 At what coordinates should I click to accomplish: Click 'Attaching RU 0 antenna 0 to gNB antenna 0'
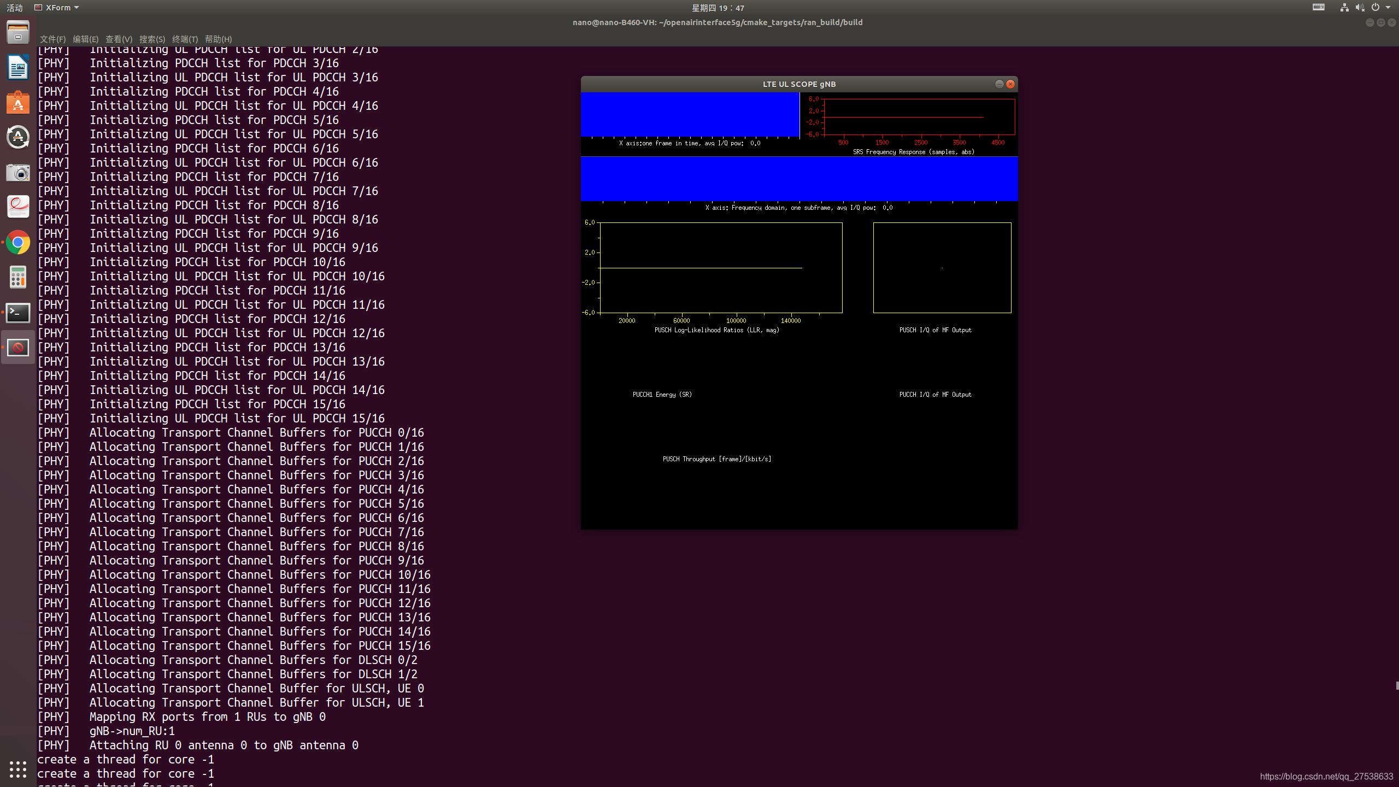point(224,745)
